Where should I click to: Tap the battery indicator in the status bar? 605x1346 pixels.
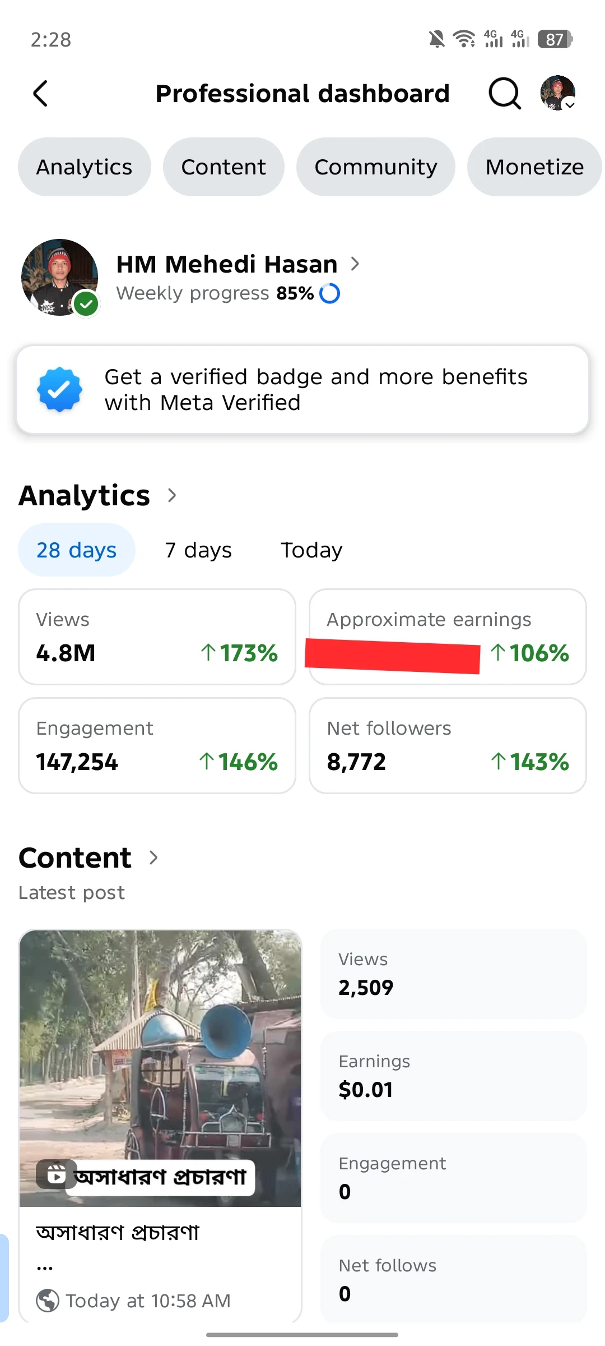(x=555, y=39)
